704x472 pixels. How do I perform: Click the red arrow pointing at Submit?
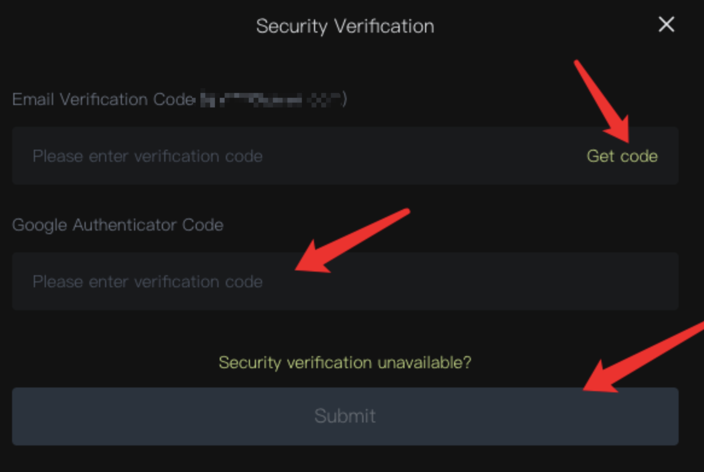pos(646,357)
